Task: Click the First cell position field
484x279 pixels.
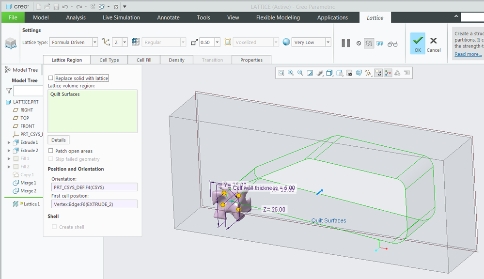Action: coord(94,204)
